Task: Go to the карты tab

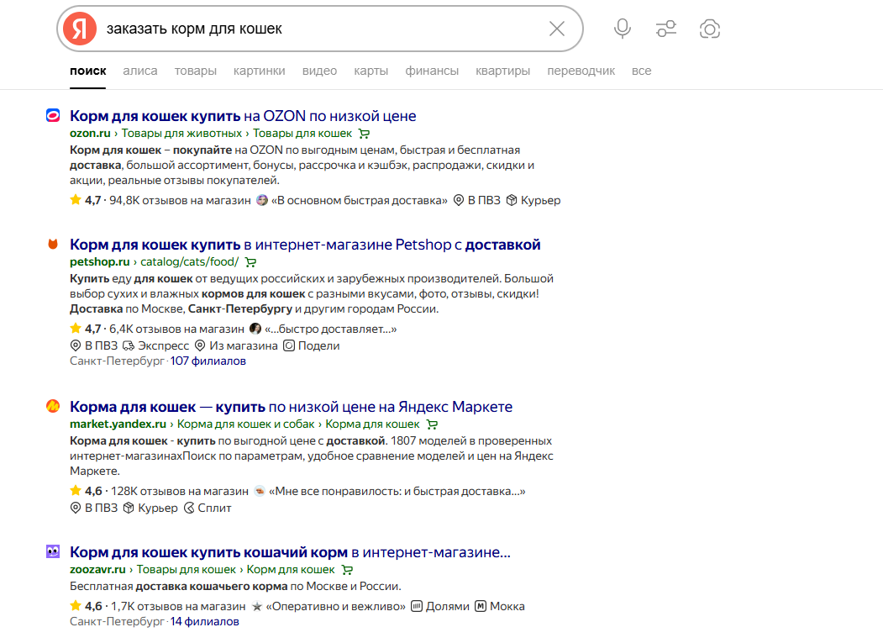Action: click(371, 71)
